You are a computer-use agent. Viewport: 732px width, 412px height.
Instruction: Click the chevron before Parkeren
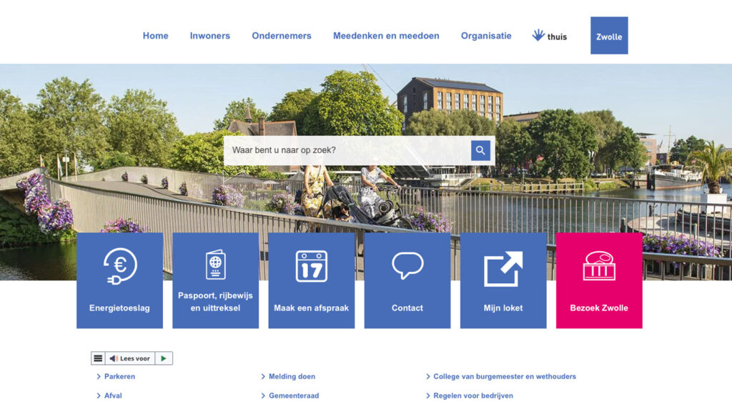(99, 376)
